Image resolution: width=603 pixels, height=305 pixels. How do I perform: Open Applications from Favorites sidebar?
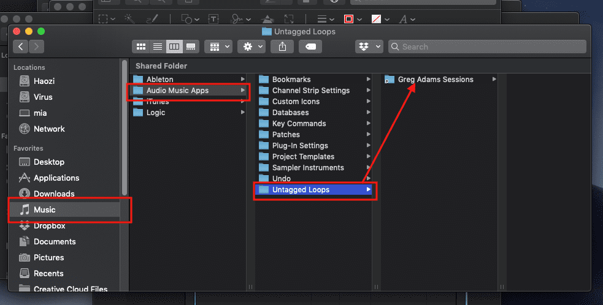pyautogui.click(x=56, y=178)
